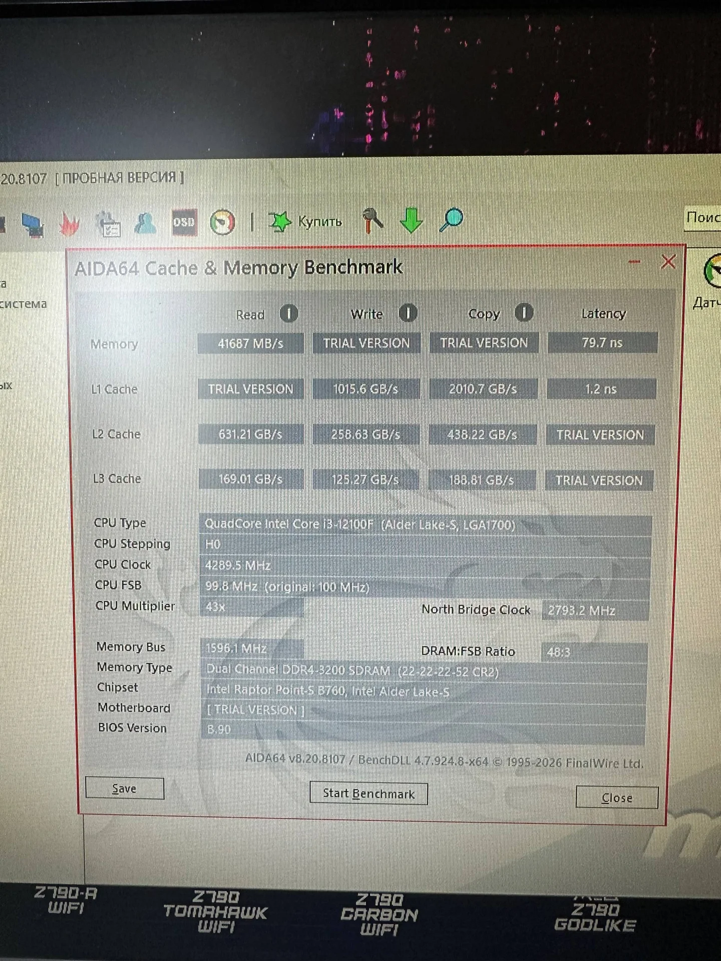Click the North Bridge Clock value 2793.2 MHz

click(595, 610)
